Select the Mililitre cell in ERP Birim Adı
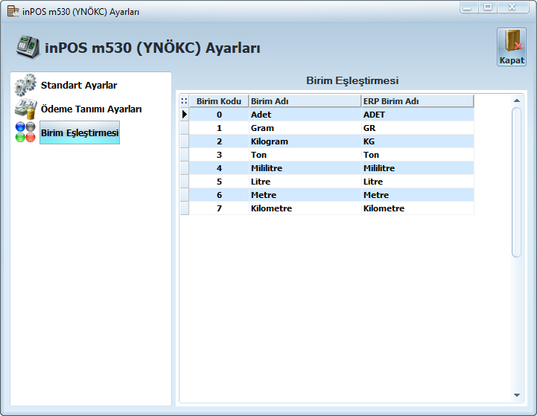Image resolution: width=537 pixels, height=416 pixels. coord(418,168)
